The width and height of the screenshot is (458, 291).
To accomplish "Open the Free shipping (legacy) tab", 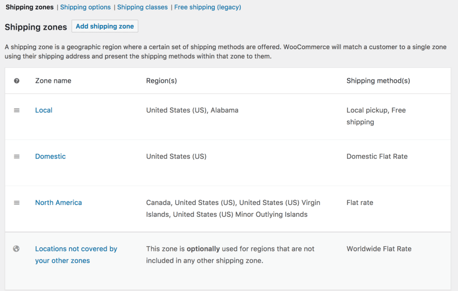I will click(208, 7).
